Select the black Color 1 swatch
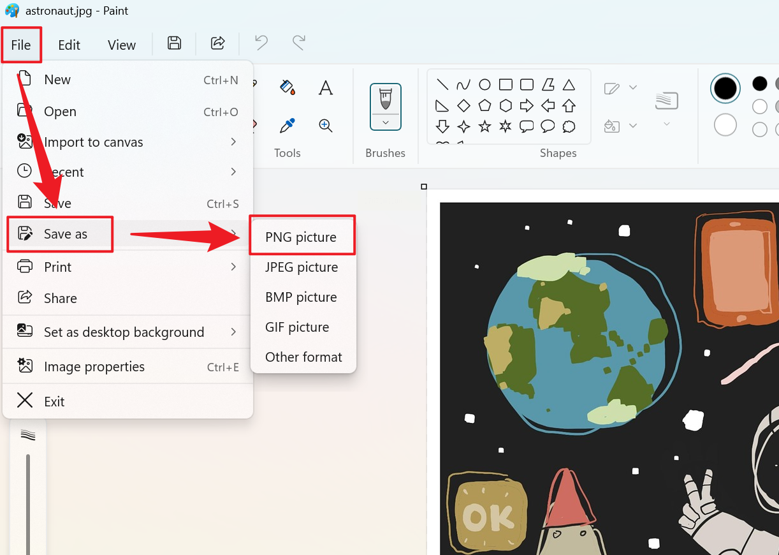This screenshot has height=555, width=779. click(725, 89)
